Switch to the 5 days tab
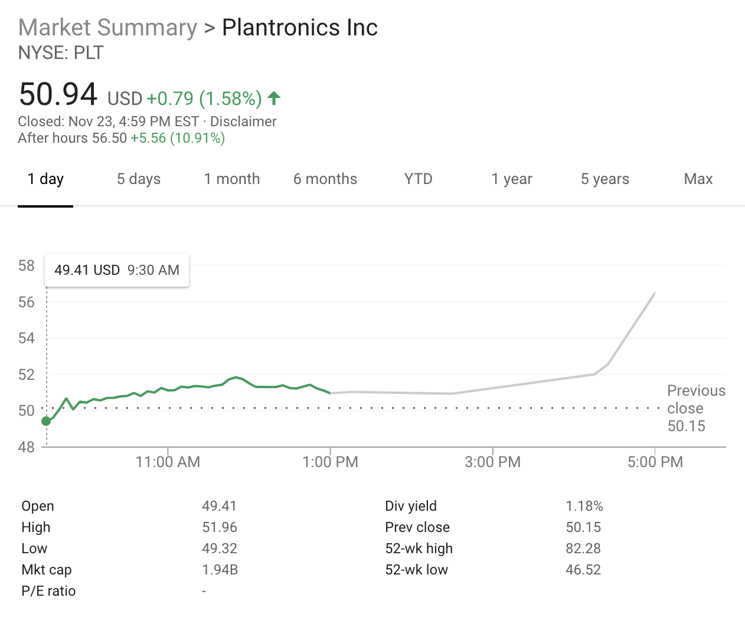Screen dimensions: 745x624 click(139, 179)
